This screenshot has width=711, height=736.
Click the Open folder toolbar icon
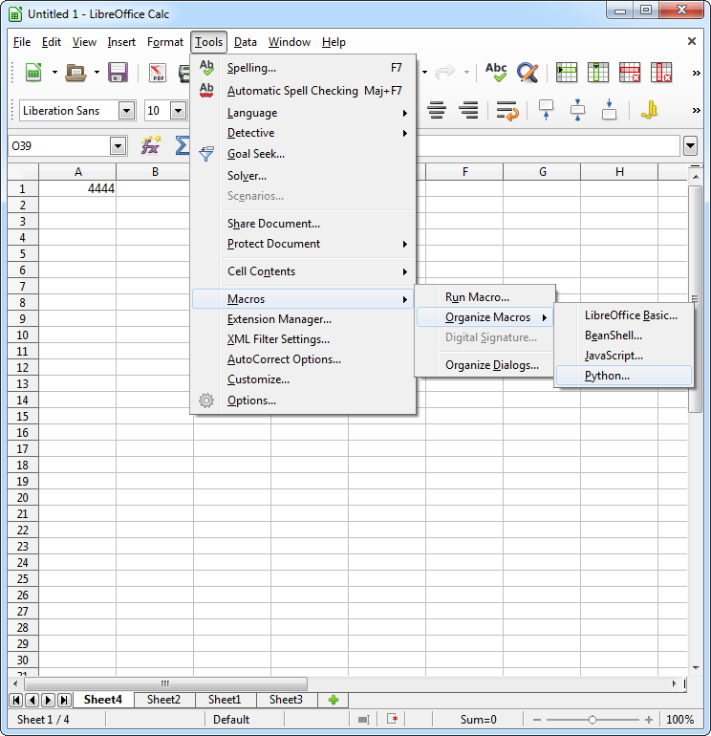point(76,73)
